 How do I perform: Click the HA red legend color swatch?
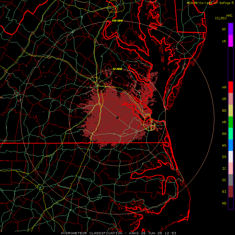(x=231, y=87)
